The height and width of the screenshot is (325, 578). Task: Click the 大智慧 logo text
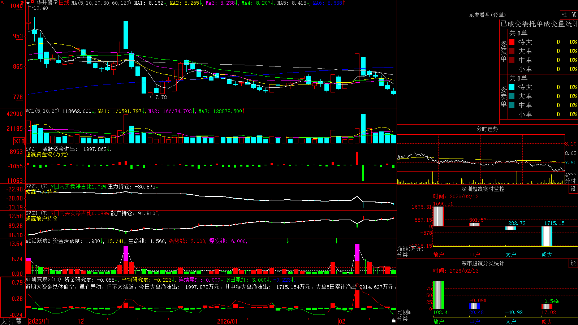pyautogui.click(x=11, y=321)
